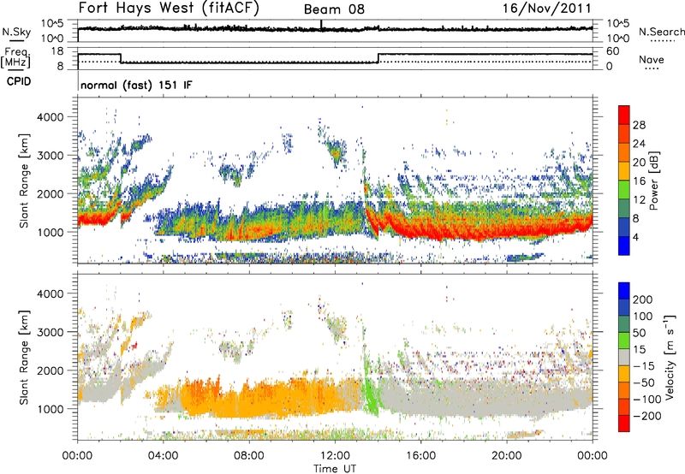Click the frequency scale value '18'

point(57,51)
